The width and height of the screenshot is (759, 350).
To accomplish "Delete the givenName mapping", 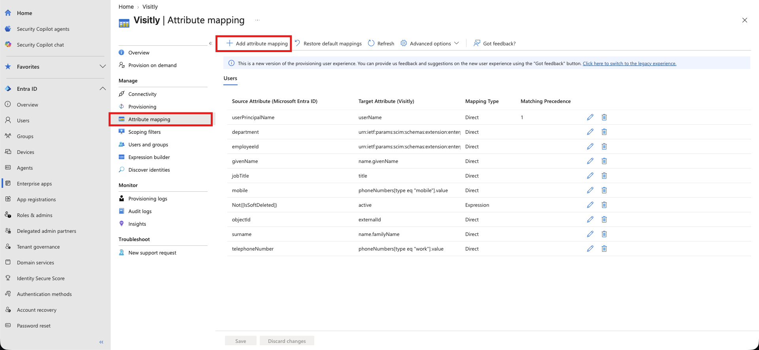I will pos(604,161).
